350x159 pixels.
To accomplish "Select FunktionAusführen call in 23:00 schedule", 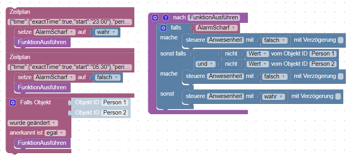I will [42, 42].
